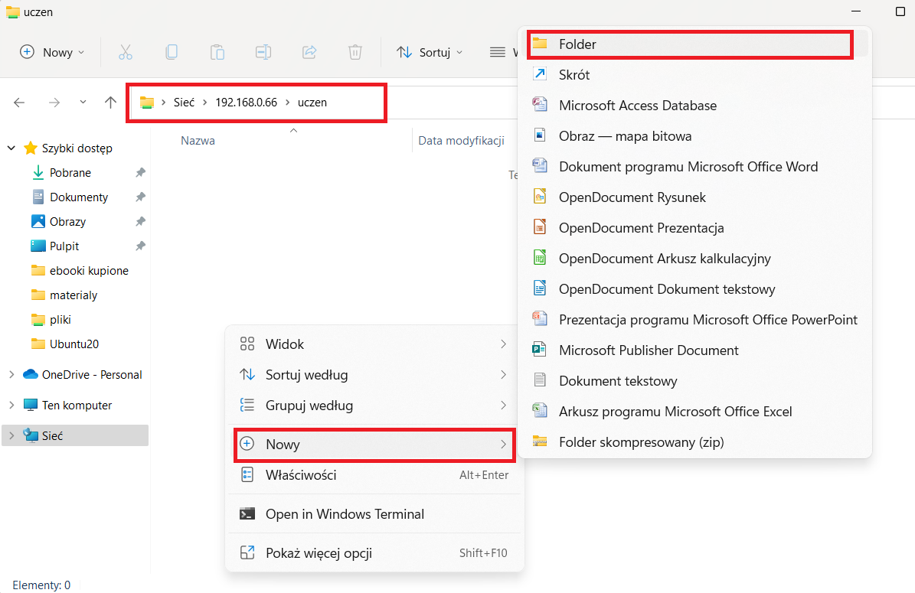Click Właściwości in the context menu
The height and width of the screenshot is (593, 915).
pyautogui.click(x=301, y=475)
